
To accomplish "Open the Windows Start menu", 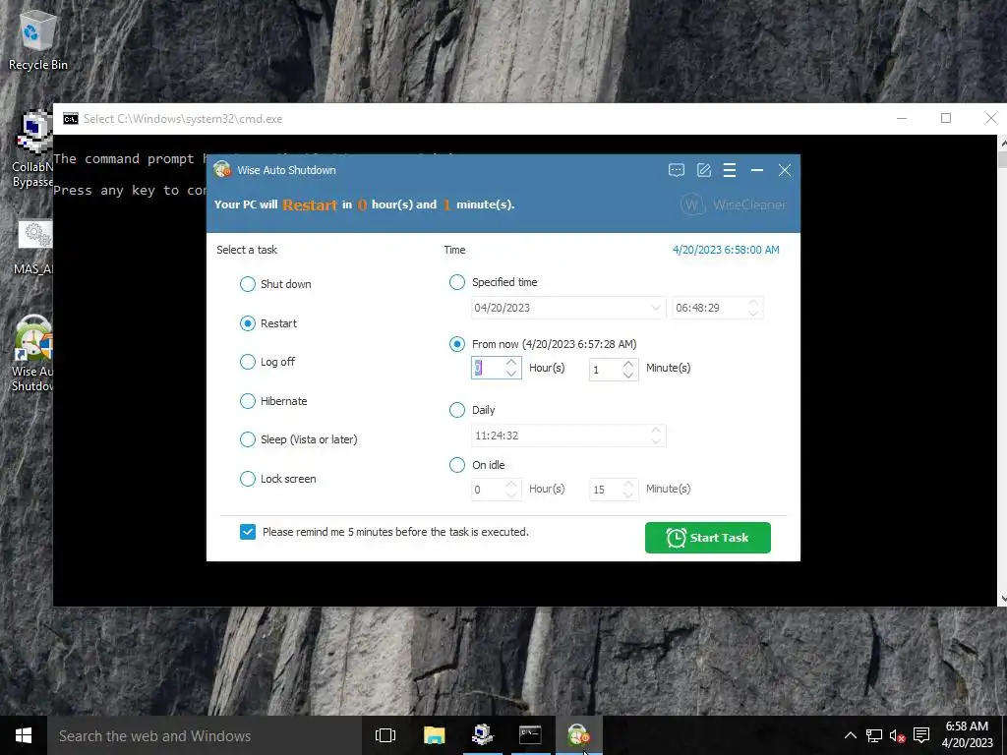I will (24, 735).
